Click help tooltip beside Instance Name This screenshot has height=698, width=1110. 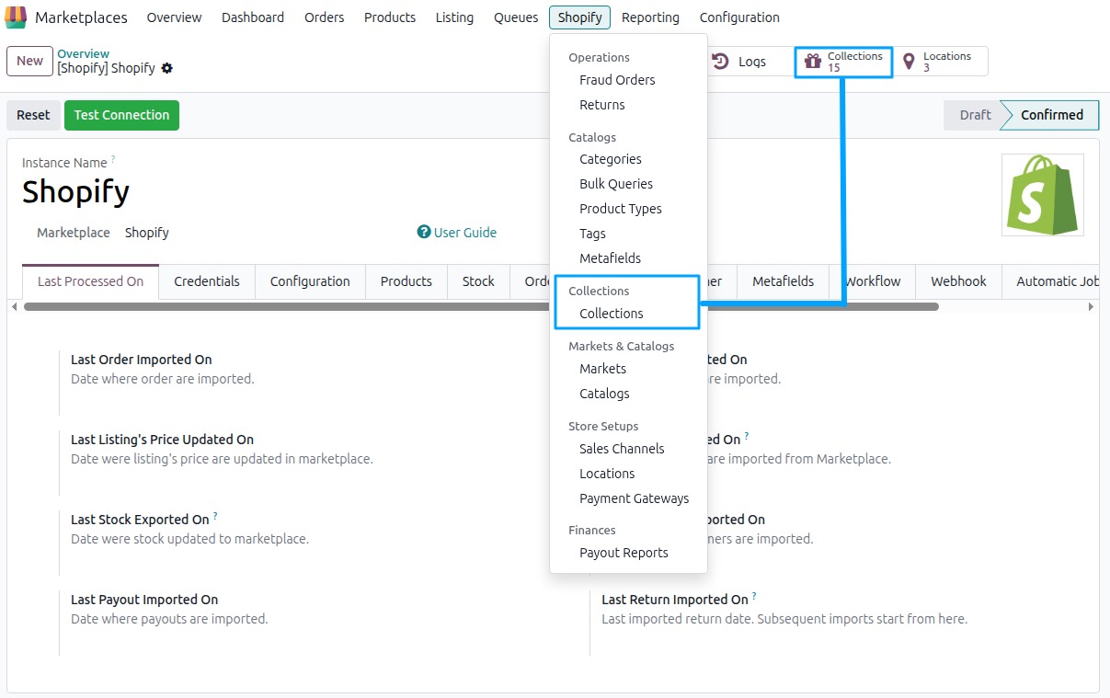coord(113,159)
